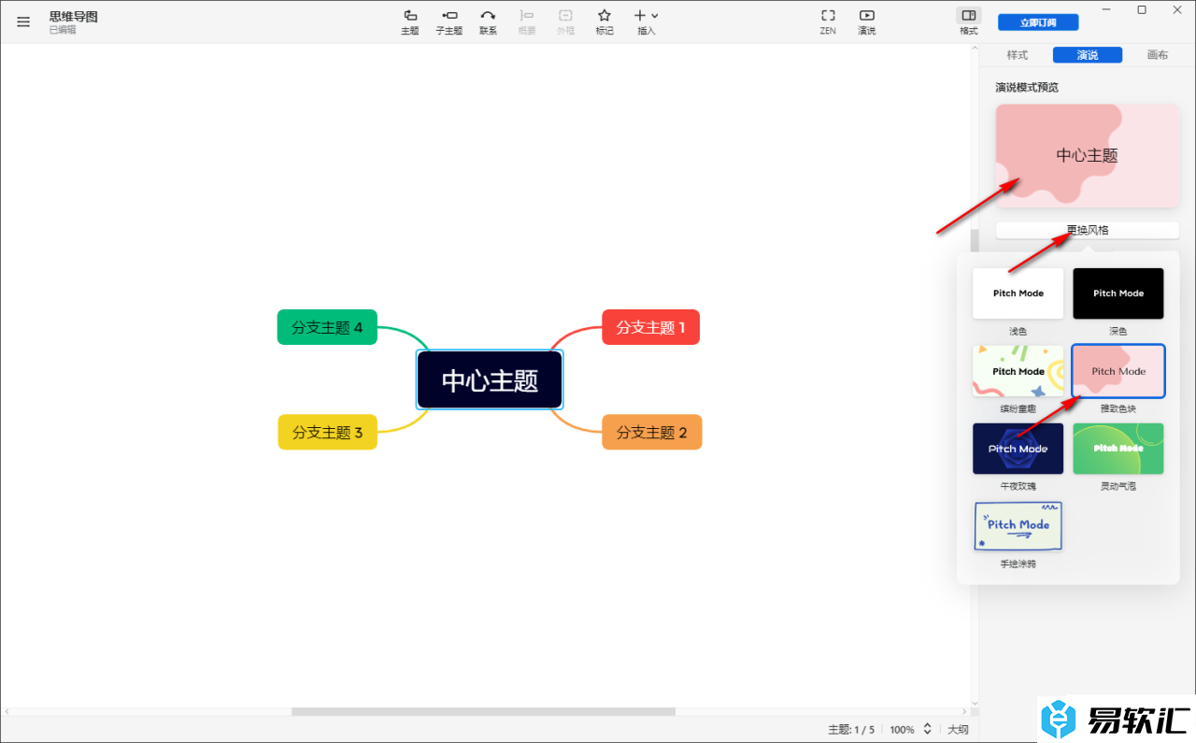Choose the 雅致色块 pitch style
The height and width of the screenshot is (743, 1196).
[1118, 371]
